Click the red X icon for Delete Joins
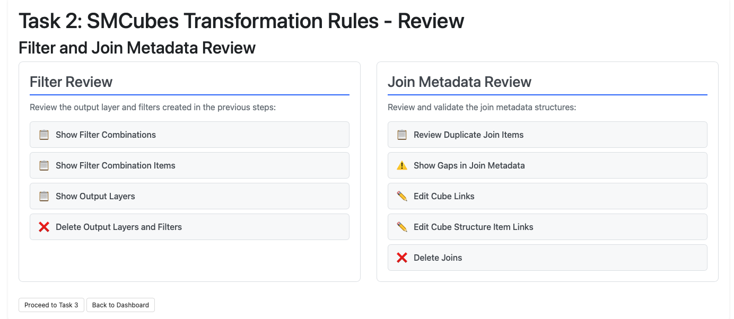 [x=402, y=258]
